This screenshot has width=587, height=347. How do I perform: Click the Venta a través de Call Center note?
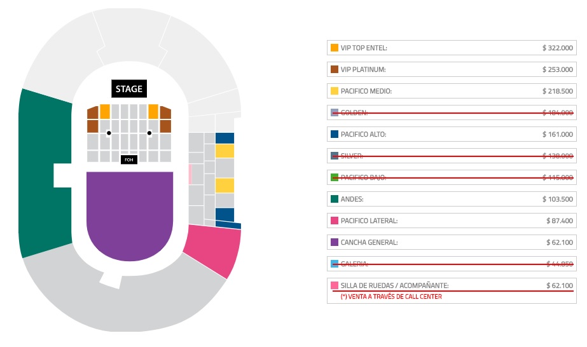click(x=391, y=297)
